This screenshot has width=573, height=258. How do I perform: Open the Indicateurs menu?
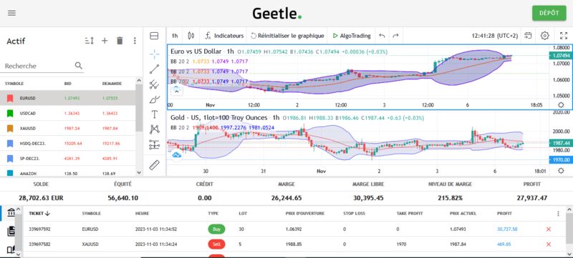point(224,36)
